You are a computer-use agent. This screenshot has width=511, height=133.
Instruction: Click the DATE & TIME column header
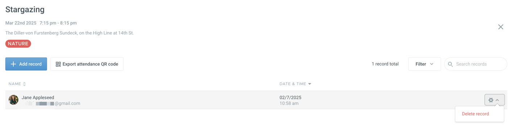click(293, 84)
